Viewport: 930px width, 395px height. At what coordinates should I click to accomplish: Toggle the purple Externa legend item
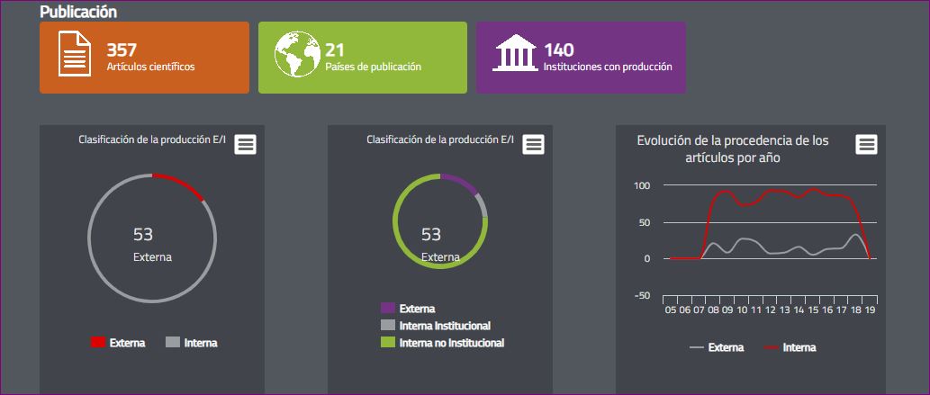click(408, 309)
